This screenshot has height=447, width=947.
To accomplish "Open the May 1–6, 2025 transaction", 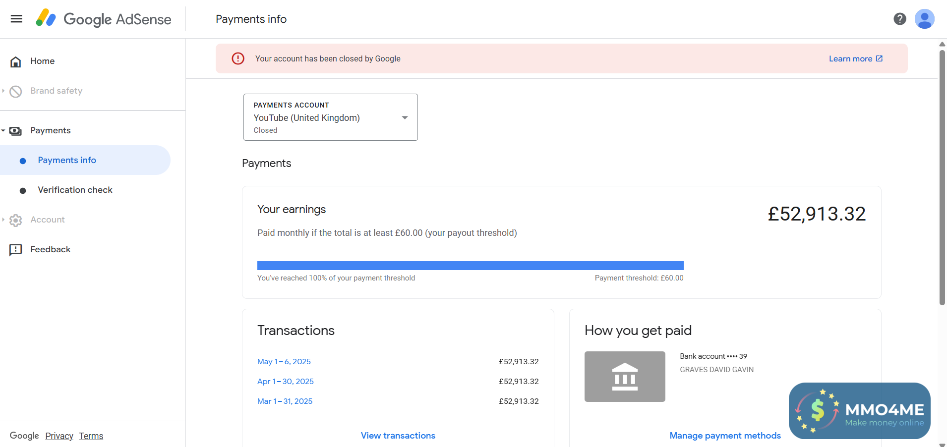I will click(284, 362).
